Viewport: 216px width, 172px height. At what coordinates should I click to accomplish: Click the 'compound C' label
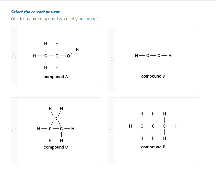(x=56, y=147)
